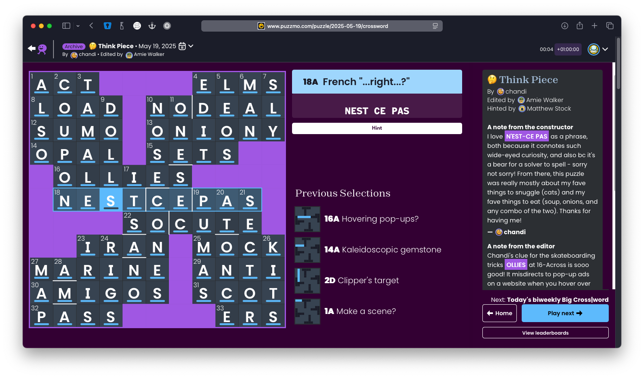Click the Archive tag label
This screenshot has height=378, width=644.
coord(74,47)
